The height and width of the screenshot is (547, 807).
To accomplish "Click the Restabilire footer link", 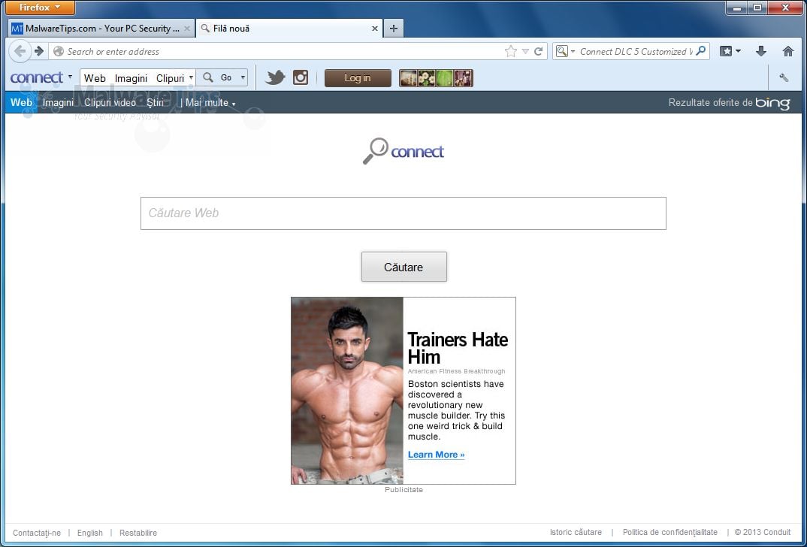I will tap(138, 533).
